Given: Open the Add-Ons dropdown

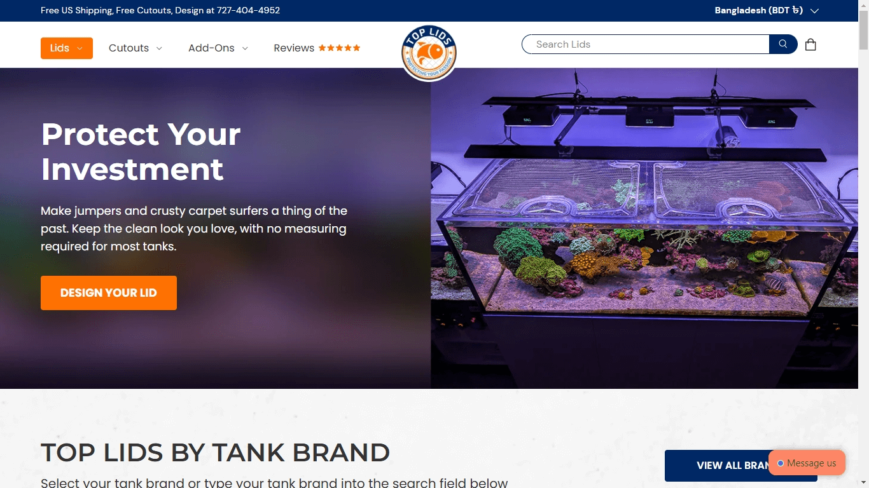Looking at the screenshot, I should [218, 48].
